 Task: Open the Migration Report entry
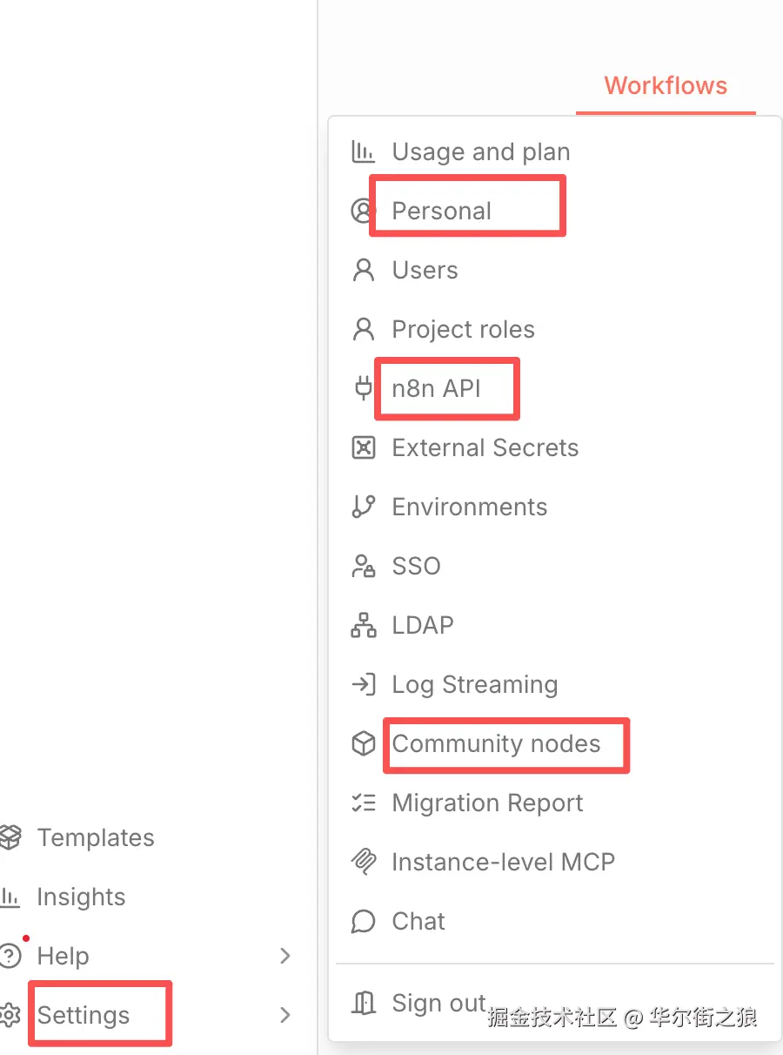coord(487,803)
